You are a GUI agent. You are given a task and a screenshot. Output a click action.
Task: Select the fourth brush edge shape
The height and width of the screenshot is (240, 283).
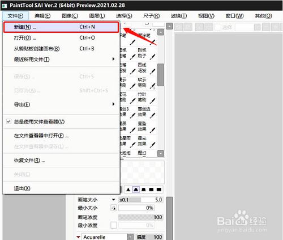pos(151,190)
